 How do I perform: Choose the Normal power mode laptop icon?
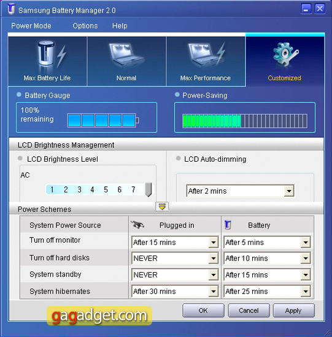tap(126, 55)
